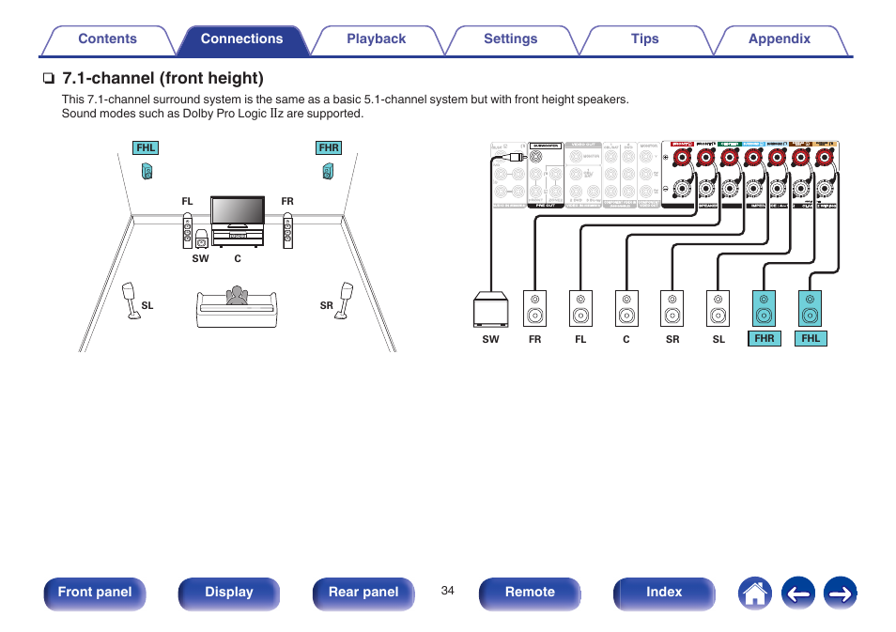
Task: Click the FR speaker in wiring diagram
Action: (534, 309)
